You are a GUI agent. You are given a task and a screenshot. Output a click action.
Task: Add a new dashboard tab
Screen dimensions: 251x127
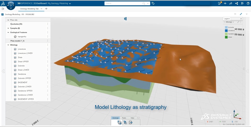(46, 9)
